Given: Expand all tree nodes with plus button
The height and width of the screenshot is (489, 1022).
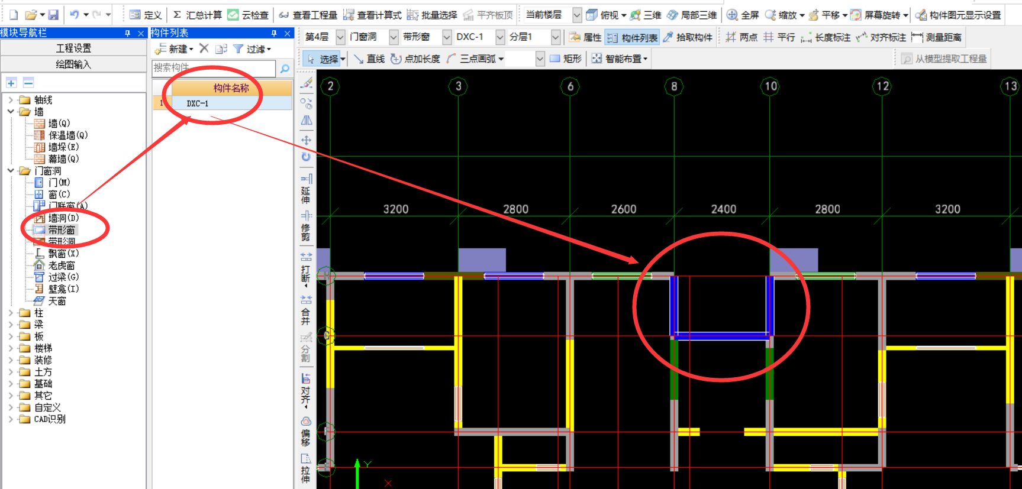Looking at the screenshot, I should (11, 82).
